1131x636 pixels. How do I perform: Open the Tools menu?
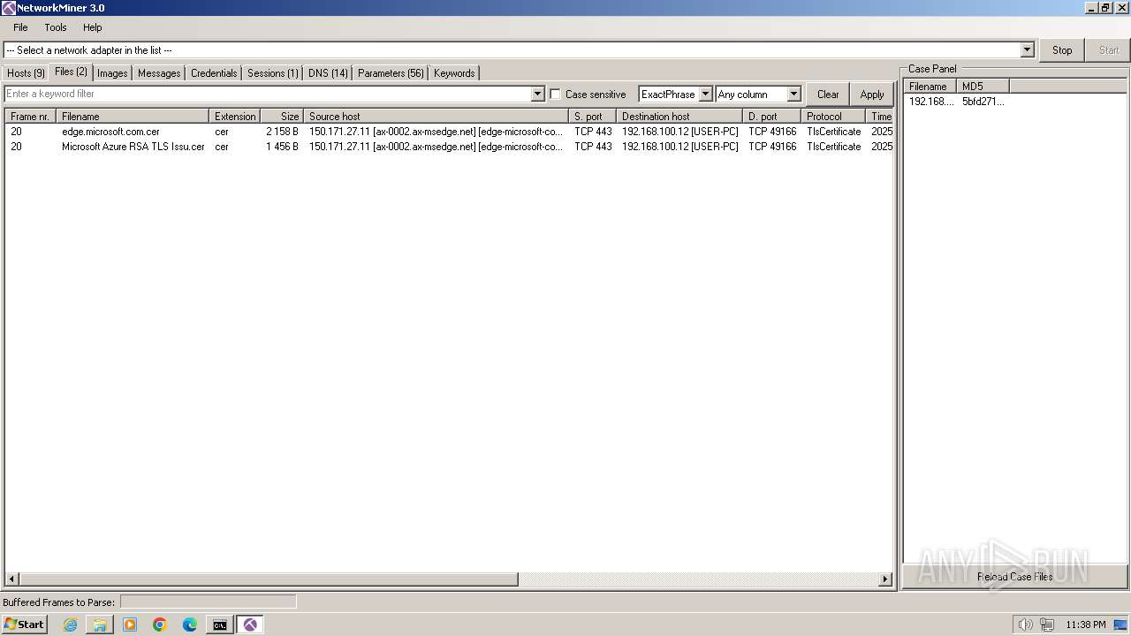[56, 27]
